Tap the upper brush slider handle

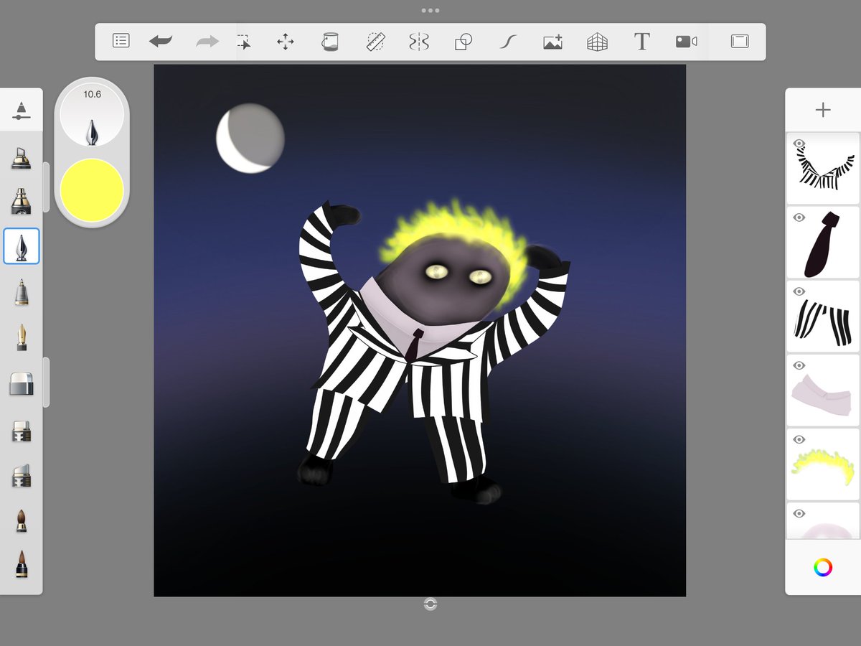click(x=47, y=187)
